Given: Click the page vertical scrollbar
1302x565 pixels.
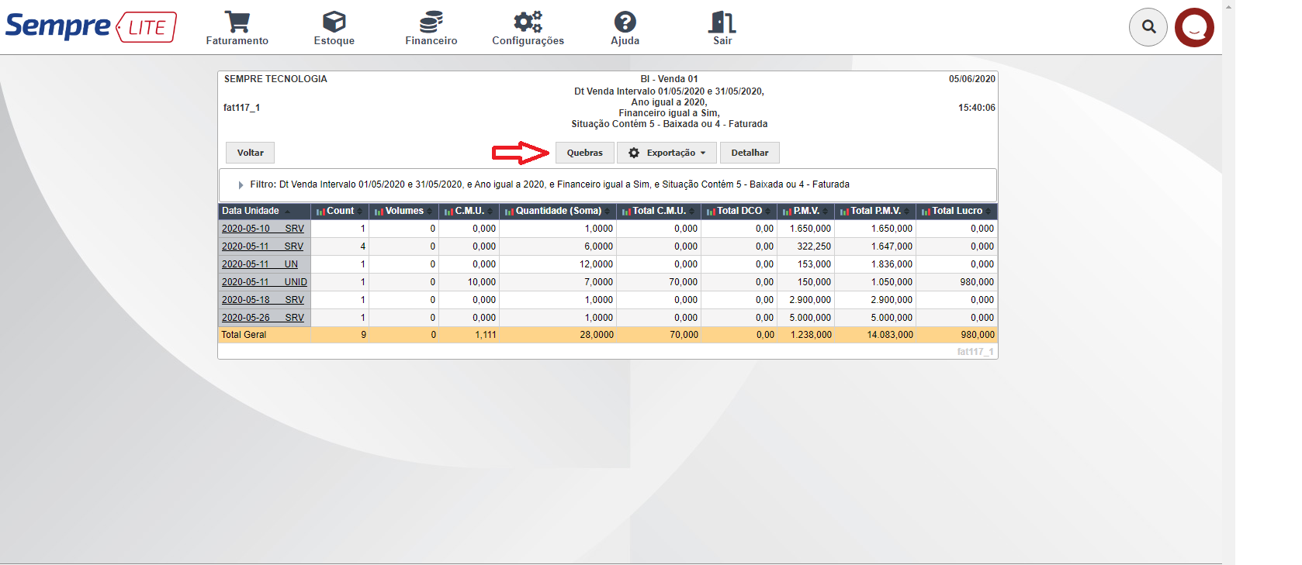Looking at the screenshot, I should (1228, 282).
